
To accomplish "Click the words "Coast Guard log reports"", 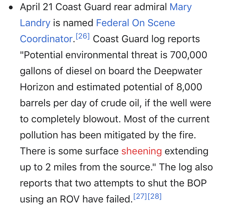I will [x=146, y=39].
